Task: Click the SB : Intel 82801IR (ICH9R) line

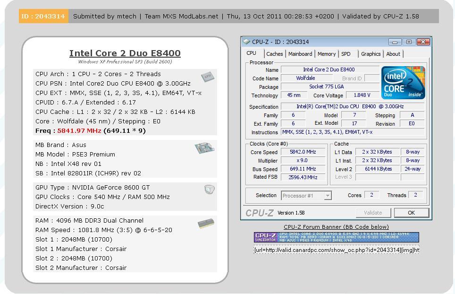Action: [x=88, y=173]
